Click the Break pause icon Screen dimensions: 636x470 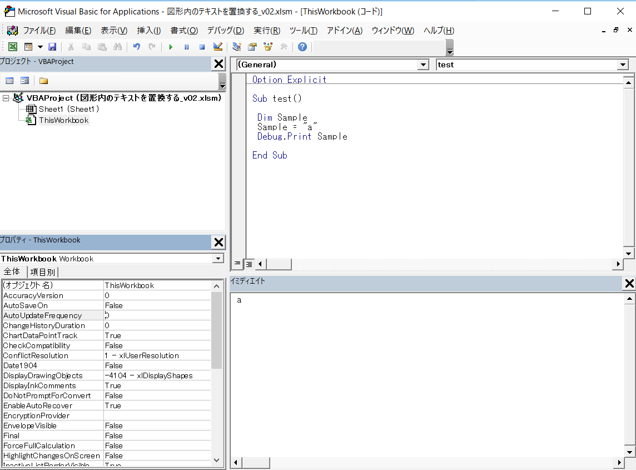tap(187, 47)
